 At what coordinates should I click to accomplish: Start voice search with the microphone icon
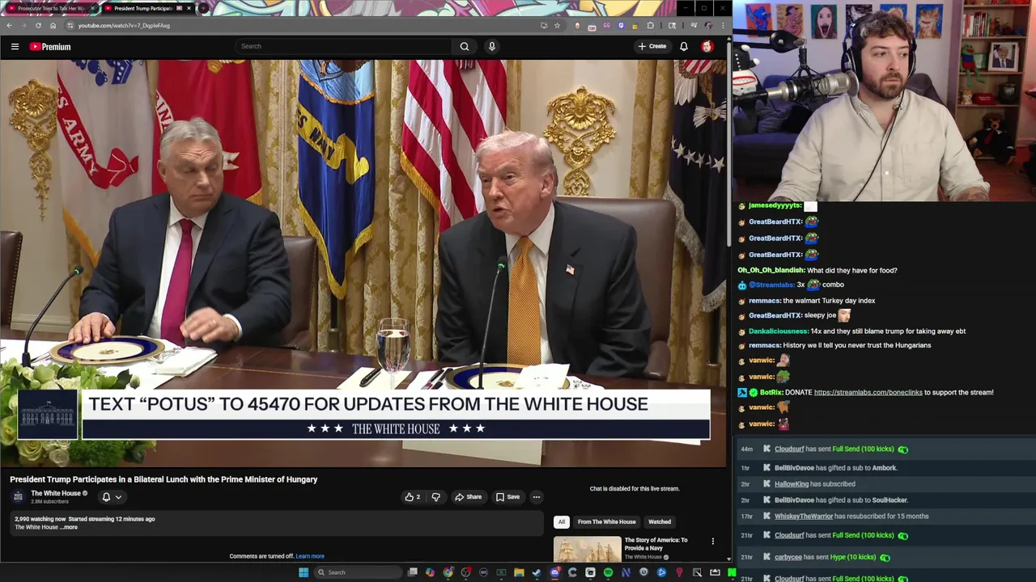click(x=491, y=46)
